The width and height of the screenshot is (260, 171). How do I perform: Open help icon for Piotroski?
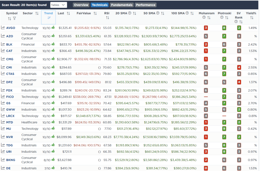(222, 18)
